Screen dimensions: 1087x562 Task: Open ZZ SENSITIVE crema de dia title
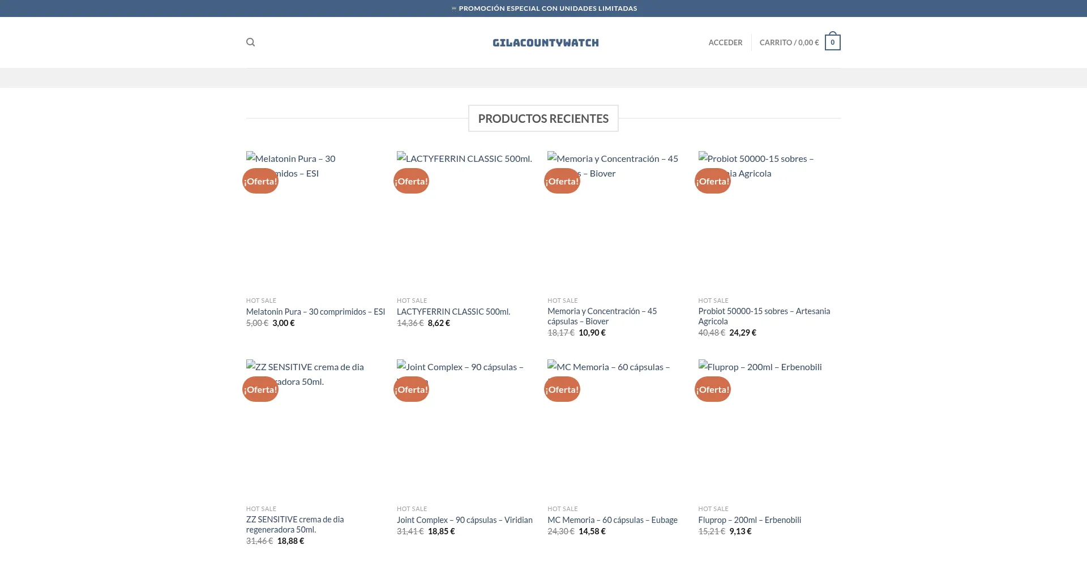(x=294, y=524)
